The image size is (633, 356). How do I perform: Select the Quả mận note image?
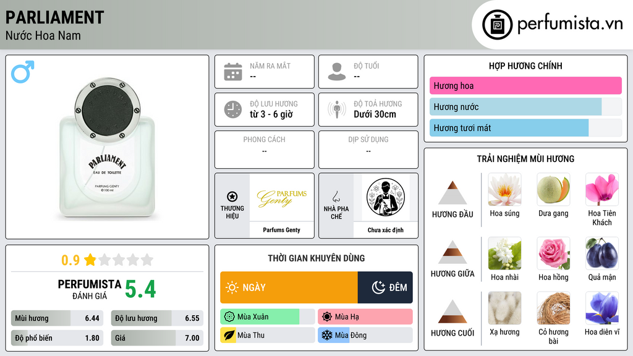pyautogui.click(x=602, y=253)
